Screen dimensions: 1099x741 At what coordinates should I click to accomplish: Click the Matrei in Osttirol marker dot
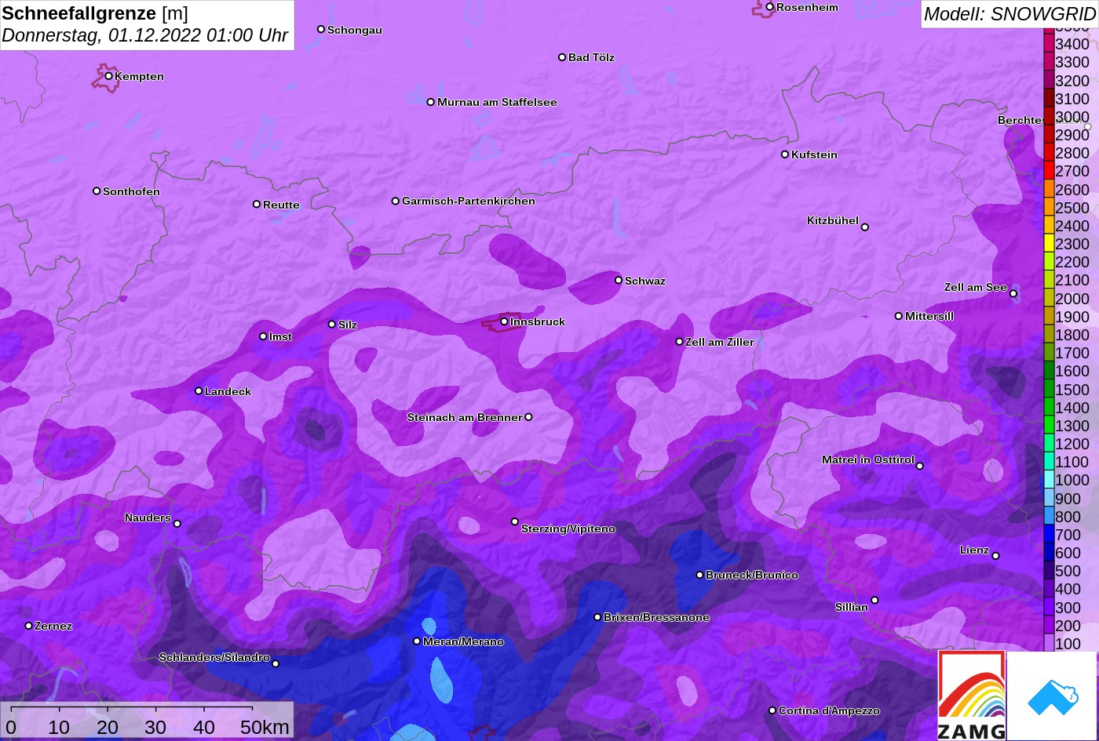point(920,466)
